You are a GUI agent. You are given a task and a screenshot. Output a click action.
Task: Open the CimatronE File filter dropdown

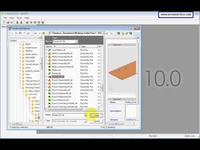tap(77, 42)
